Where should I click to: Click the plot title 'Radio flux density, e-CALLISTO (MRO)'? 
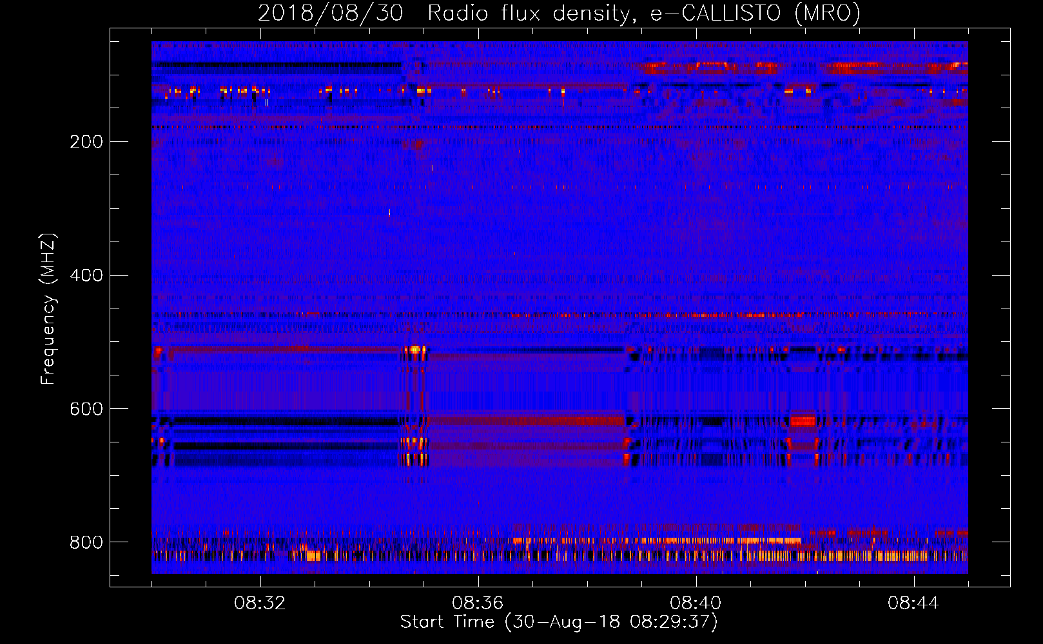644,13
